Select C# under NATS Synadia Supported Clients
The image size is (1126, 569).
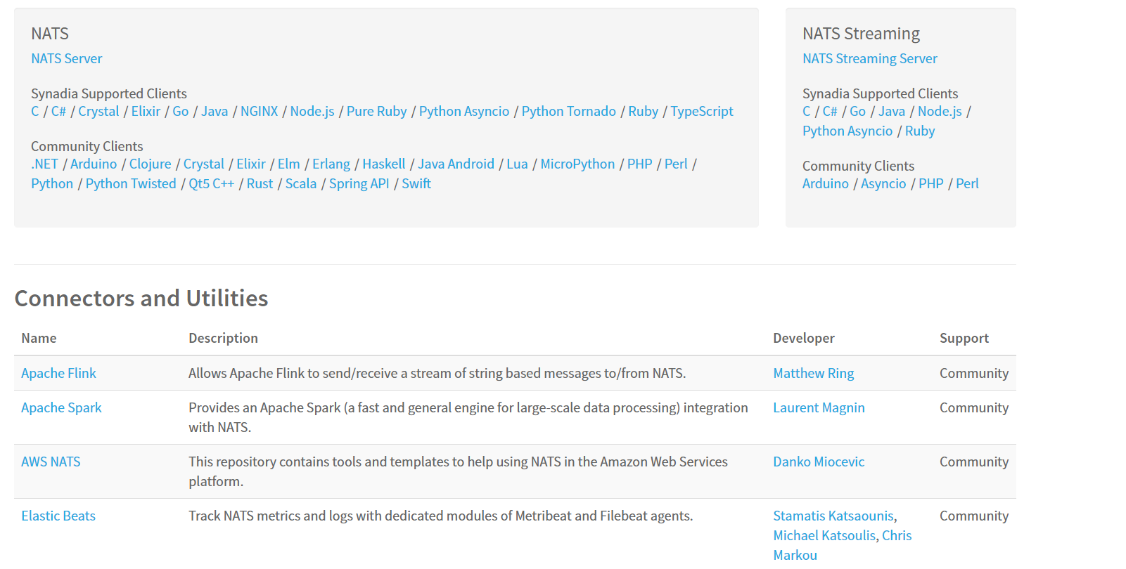pos(58,112)
